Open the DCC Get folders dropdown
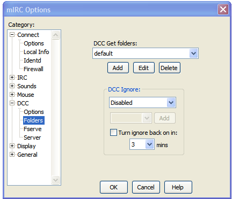232x199 pixels. [x=193, y=53]
